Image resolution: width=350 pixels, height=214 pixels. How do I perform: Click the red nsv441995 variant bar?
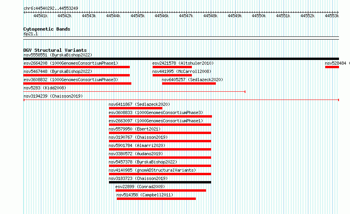point(172,75)
